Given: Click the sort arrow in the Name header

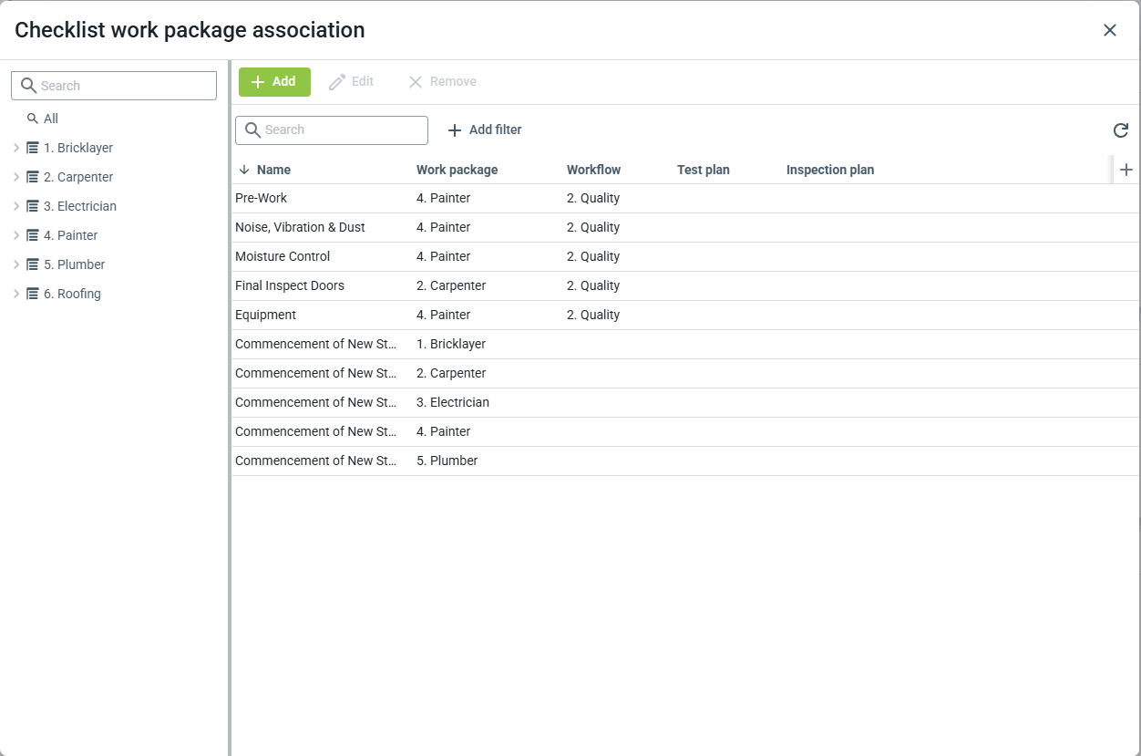Looking at the screenshot, I should 244,170.
